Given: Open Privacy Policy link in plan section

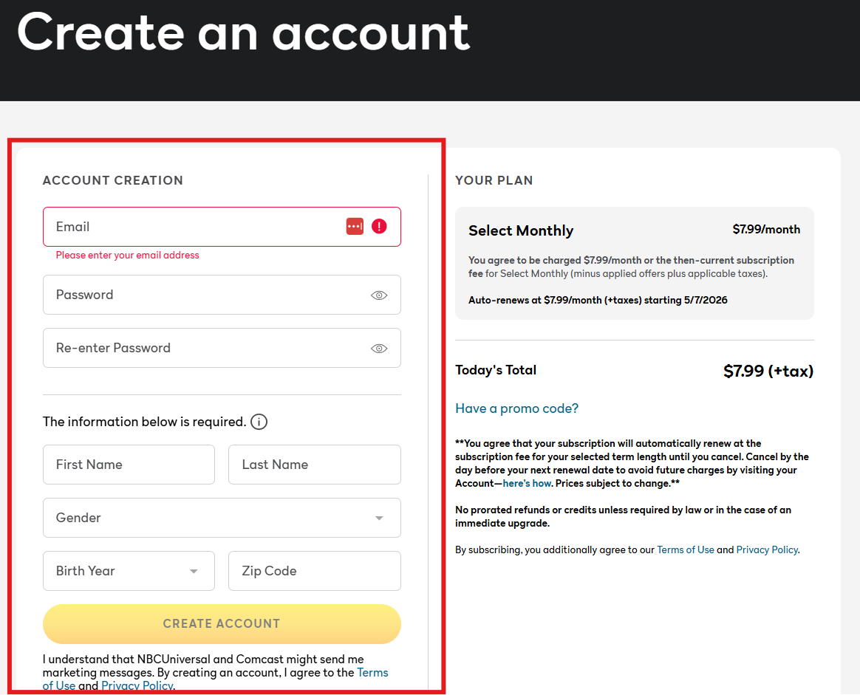Looking at the screenshot, I should 767,550.
